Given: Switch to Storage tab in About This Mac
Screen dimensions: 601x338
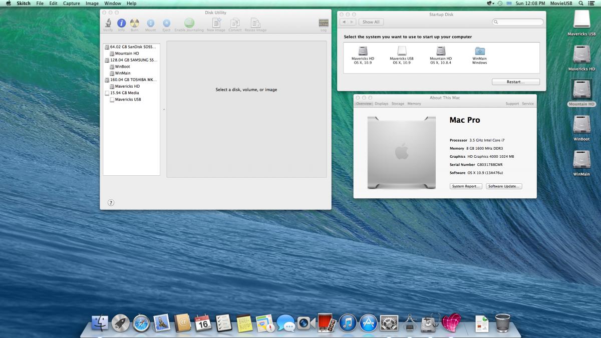Looking at the screenshot, I should pos(398,104).
